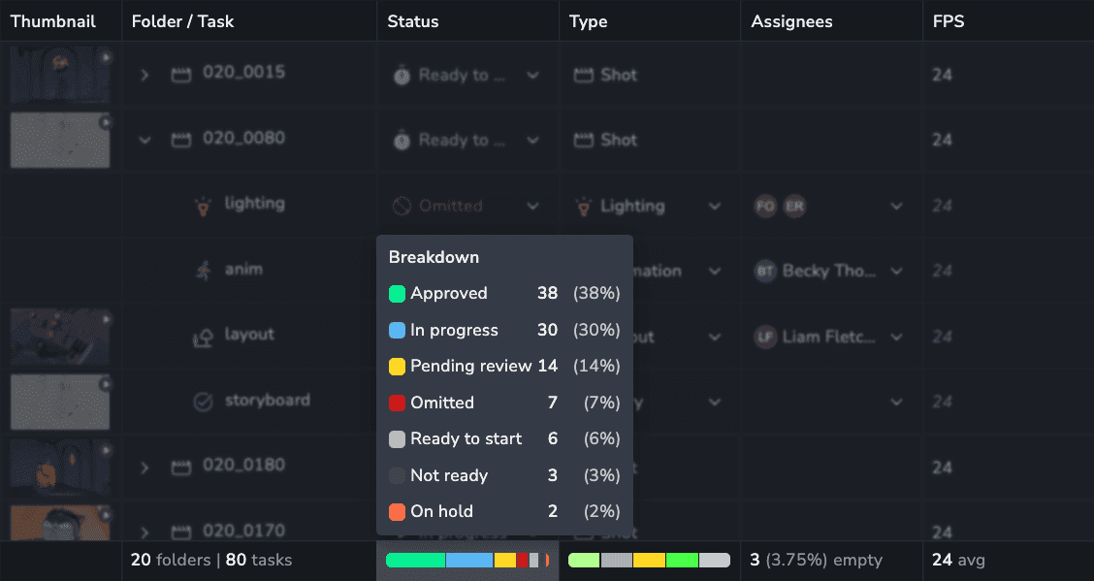Sort by the Status column header

click(413, 21)
